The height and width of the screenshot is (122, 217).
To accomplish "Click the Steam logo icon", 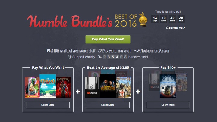I will pyautogui.click(x=137, y=51).
